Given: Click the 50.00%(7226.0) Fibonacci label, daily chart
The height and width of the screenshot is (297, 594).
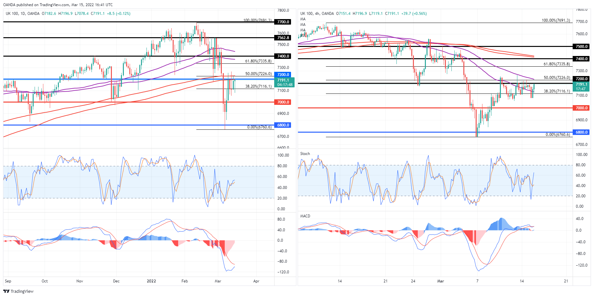Looking at the screenshot, I should click(x=258, y=74).
